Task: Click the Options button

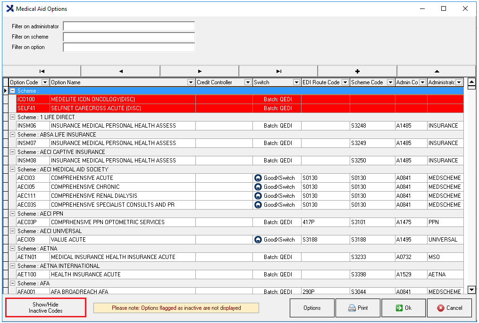Action: tap(312, 308)
